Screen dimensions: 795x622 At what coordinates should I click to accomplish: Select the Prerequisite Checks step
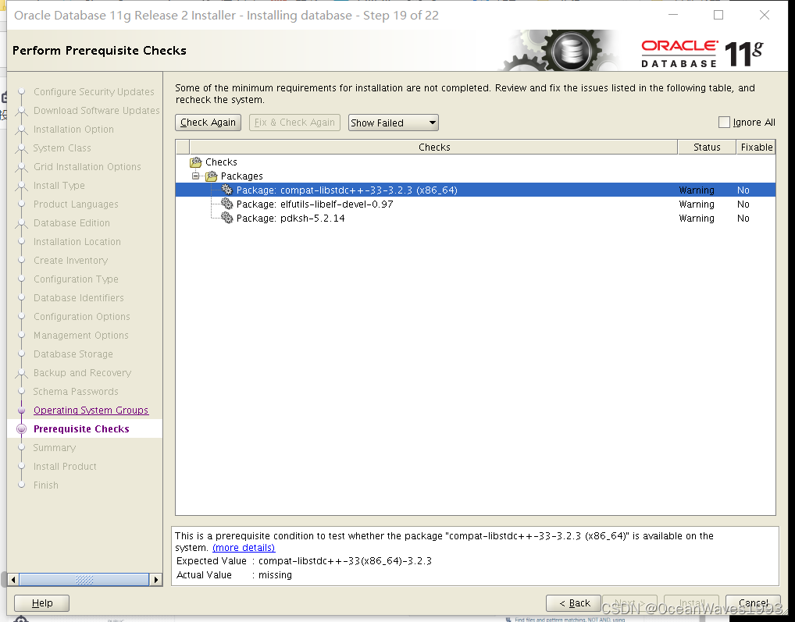[81, 429]
